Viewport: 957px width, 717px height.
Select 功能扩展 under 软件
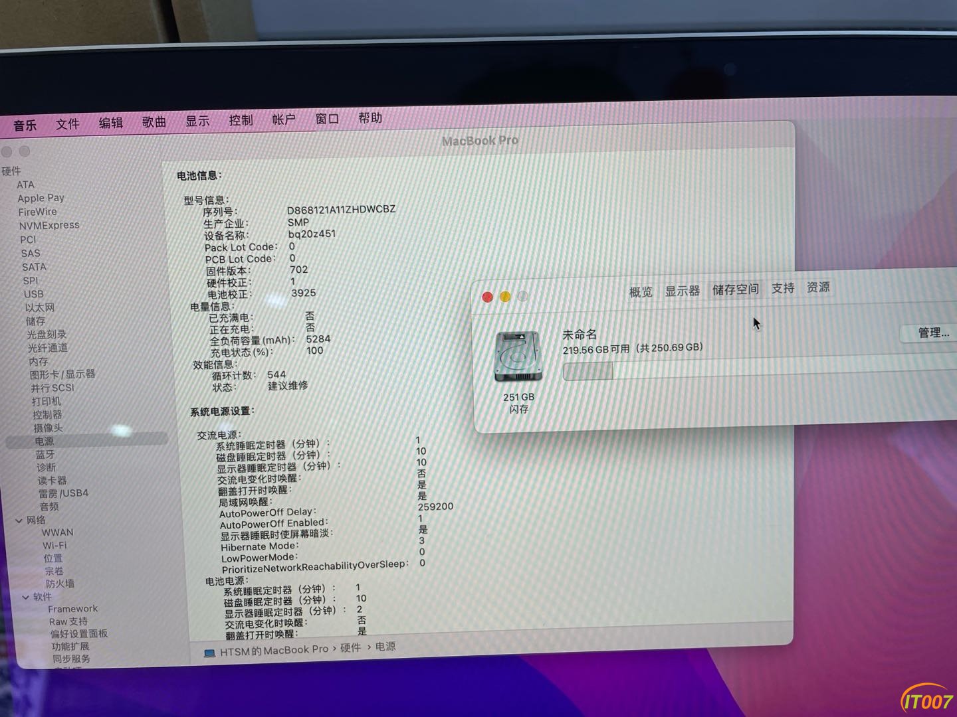[70, 647]
